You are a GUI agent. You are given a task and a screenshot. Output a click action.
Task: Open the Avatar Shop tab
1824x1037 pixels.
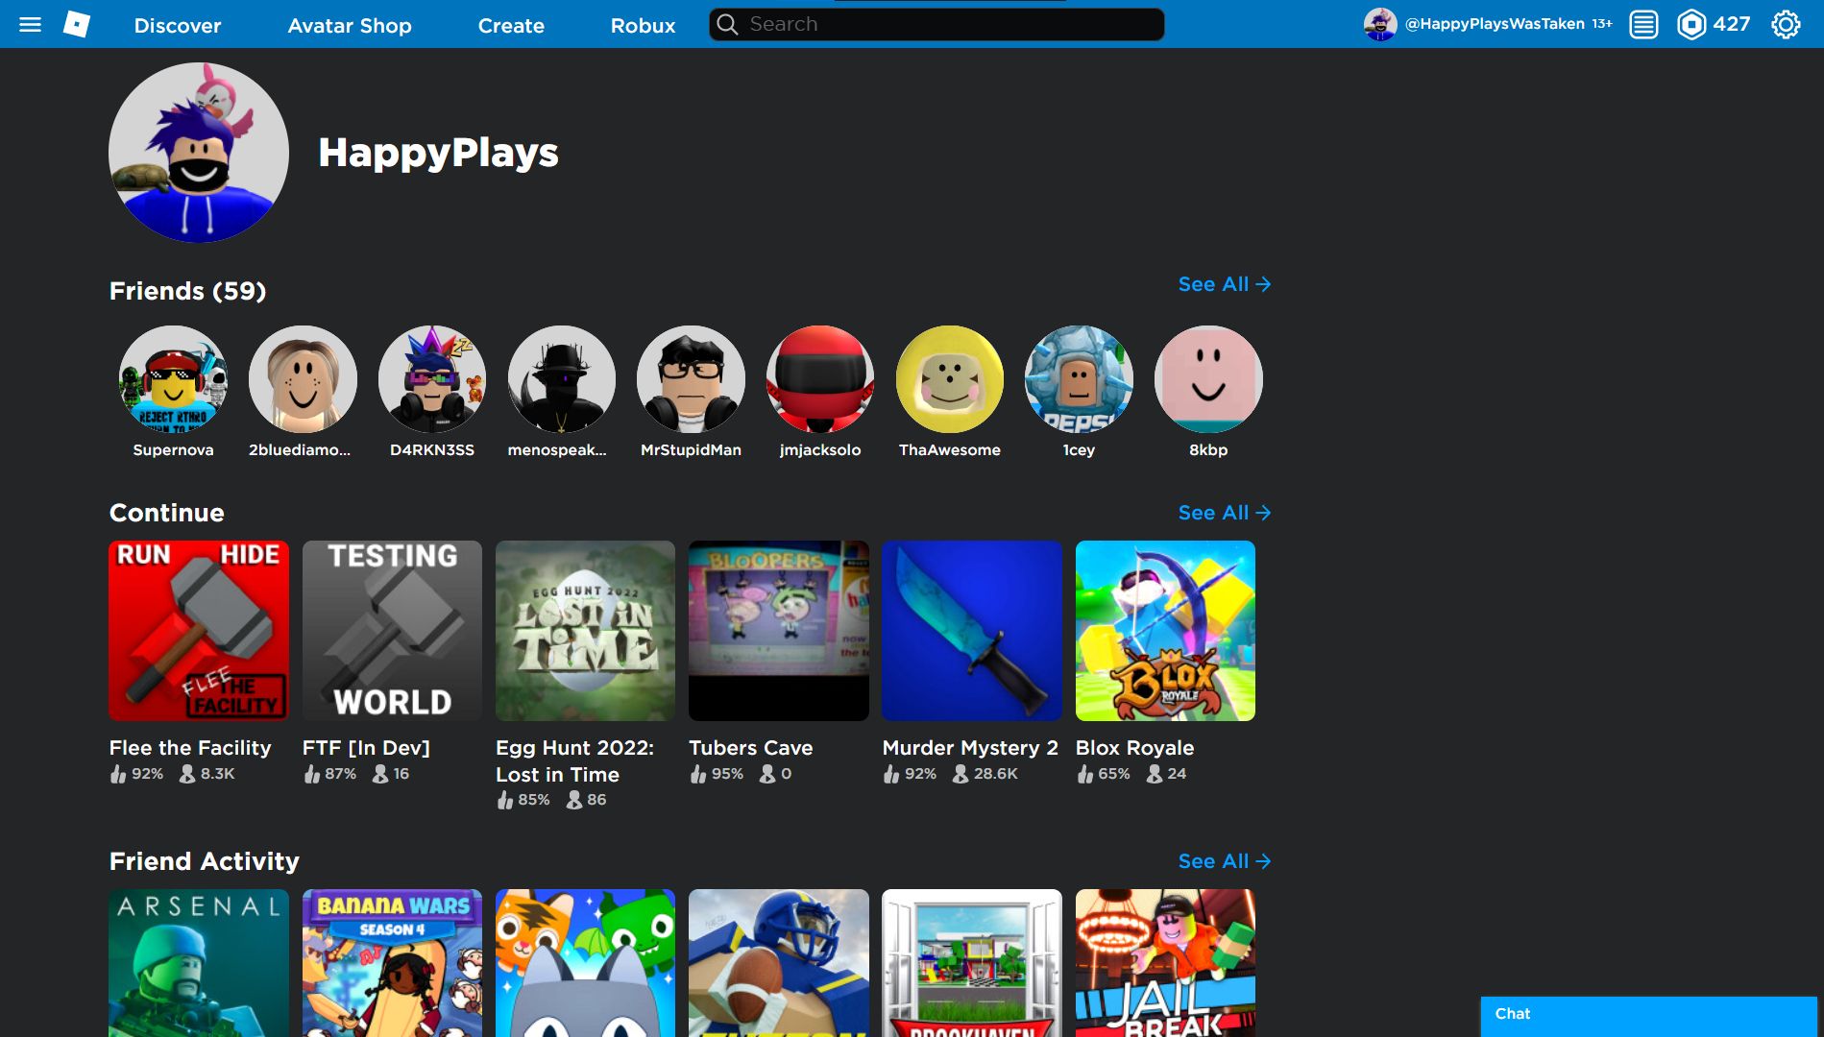coord(350,26)
